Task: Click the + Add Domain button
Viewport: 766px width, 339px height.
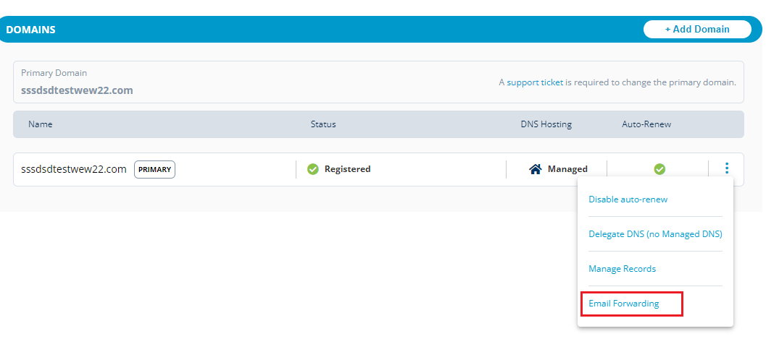Action: click(x=697, y=30)
